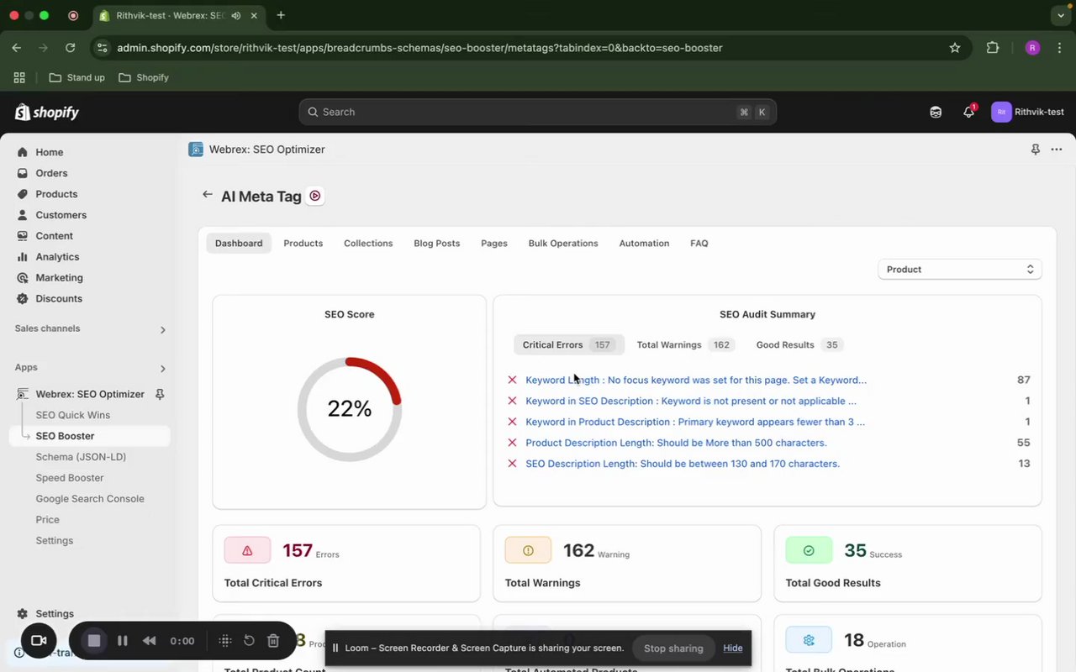Viewport: 1076px width, 672px height.
Task: Restart the Loom recording
Action: pos(250,641)
